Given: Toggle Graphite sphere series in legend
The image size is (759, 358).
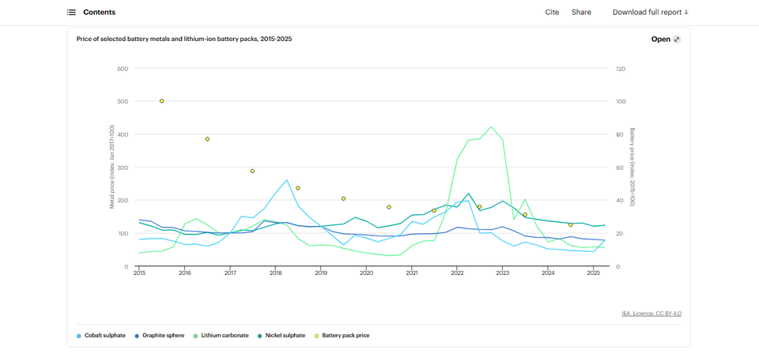Looking at the screenshot, I should [163, 336].
